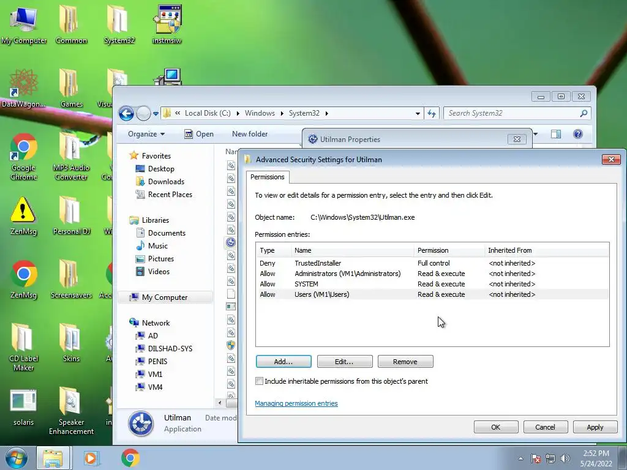
Task: Expand the address bar history dropdown
Action: pyautogui.click(x=418, y=113)
